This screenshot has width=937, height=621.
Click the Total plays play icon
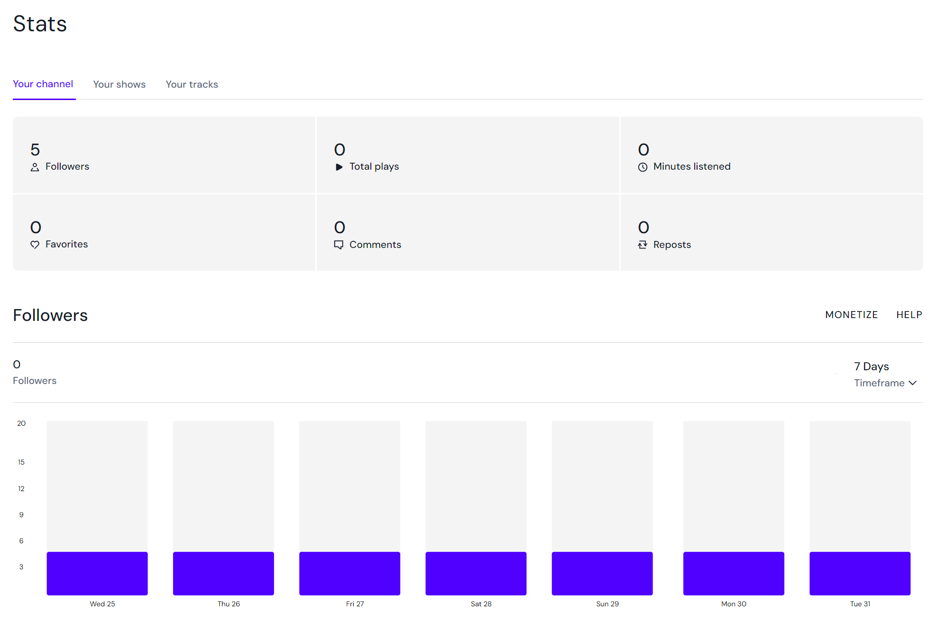tap(339, 167)
